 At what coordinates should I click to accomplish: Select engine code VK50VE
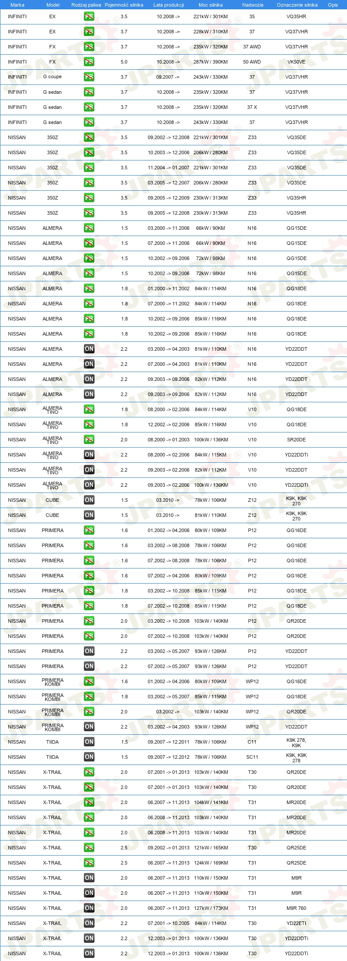pyautogui.click(x=296, y=62)
